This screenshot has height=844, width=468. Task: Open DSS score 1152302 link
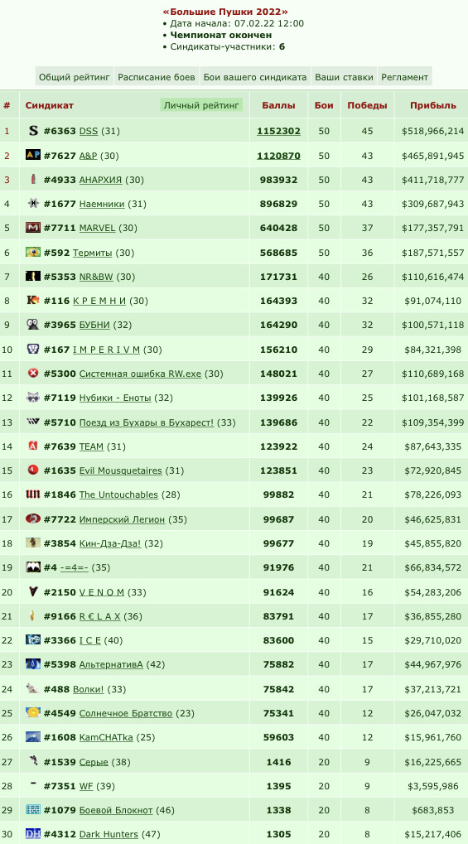coord(278,131)
